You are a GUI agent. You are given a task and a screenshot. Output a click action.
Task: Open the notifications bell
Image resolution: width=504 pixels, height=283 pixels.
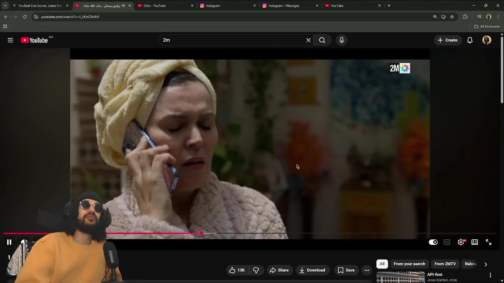(470, 40)
